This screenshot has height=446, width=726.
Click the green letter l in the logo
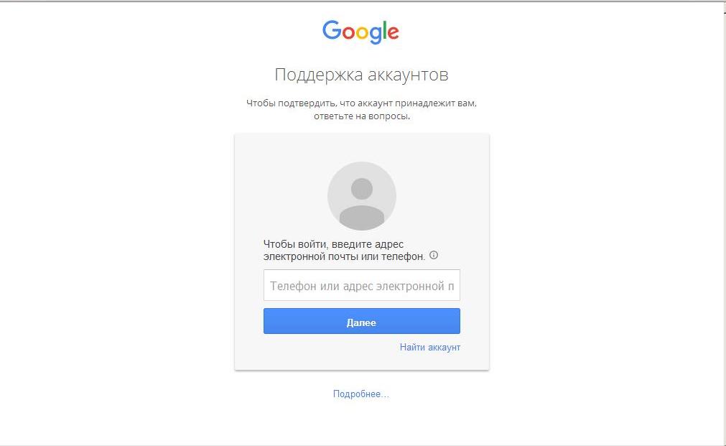click(383, 30)
